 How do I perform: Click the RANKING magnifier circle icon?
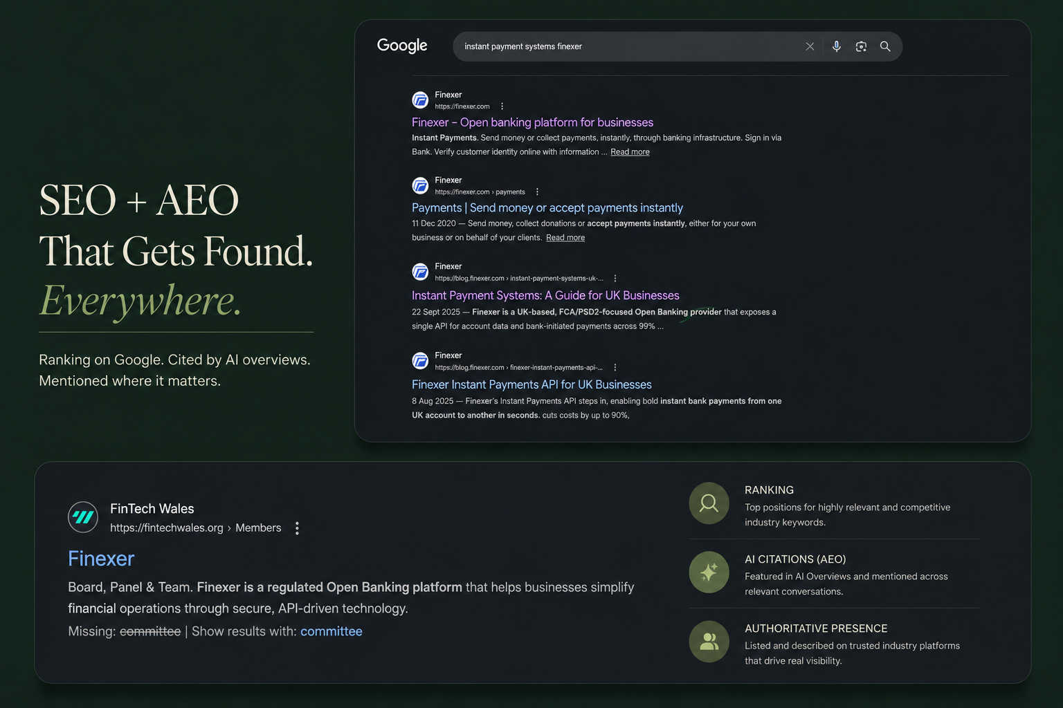click(709, 503)
